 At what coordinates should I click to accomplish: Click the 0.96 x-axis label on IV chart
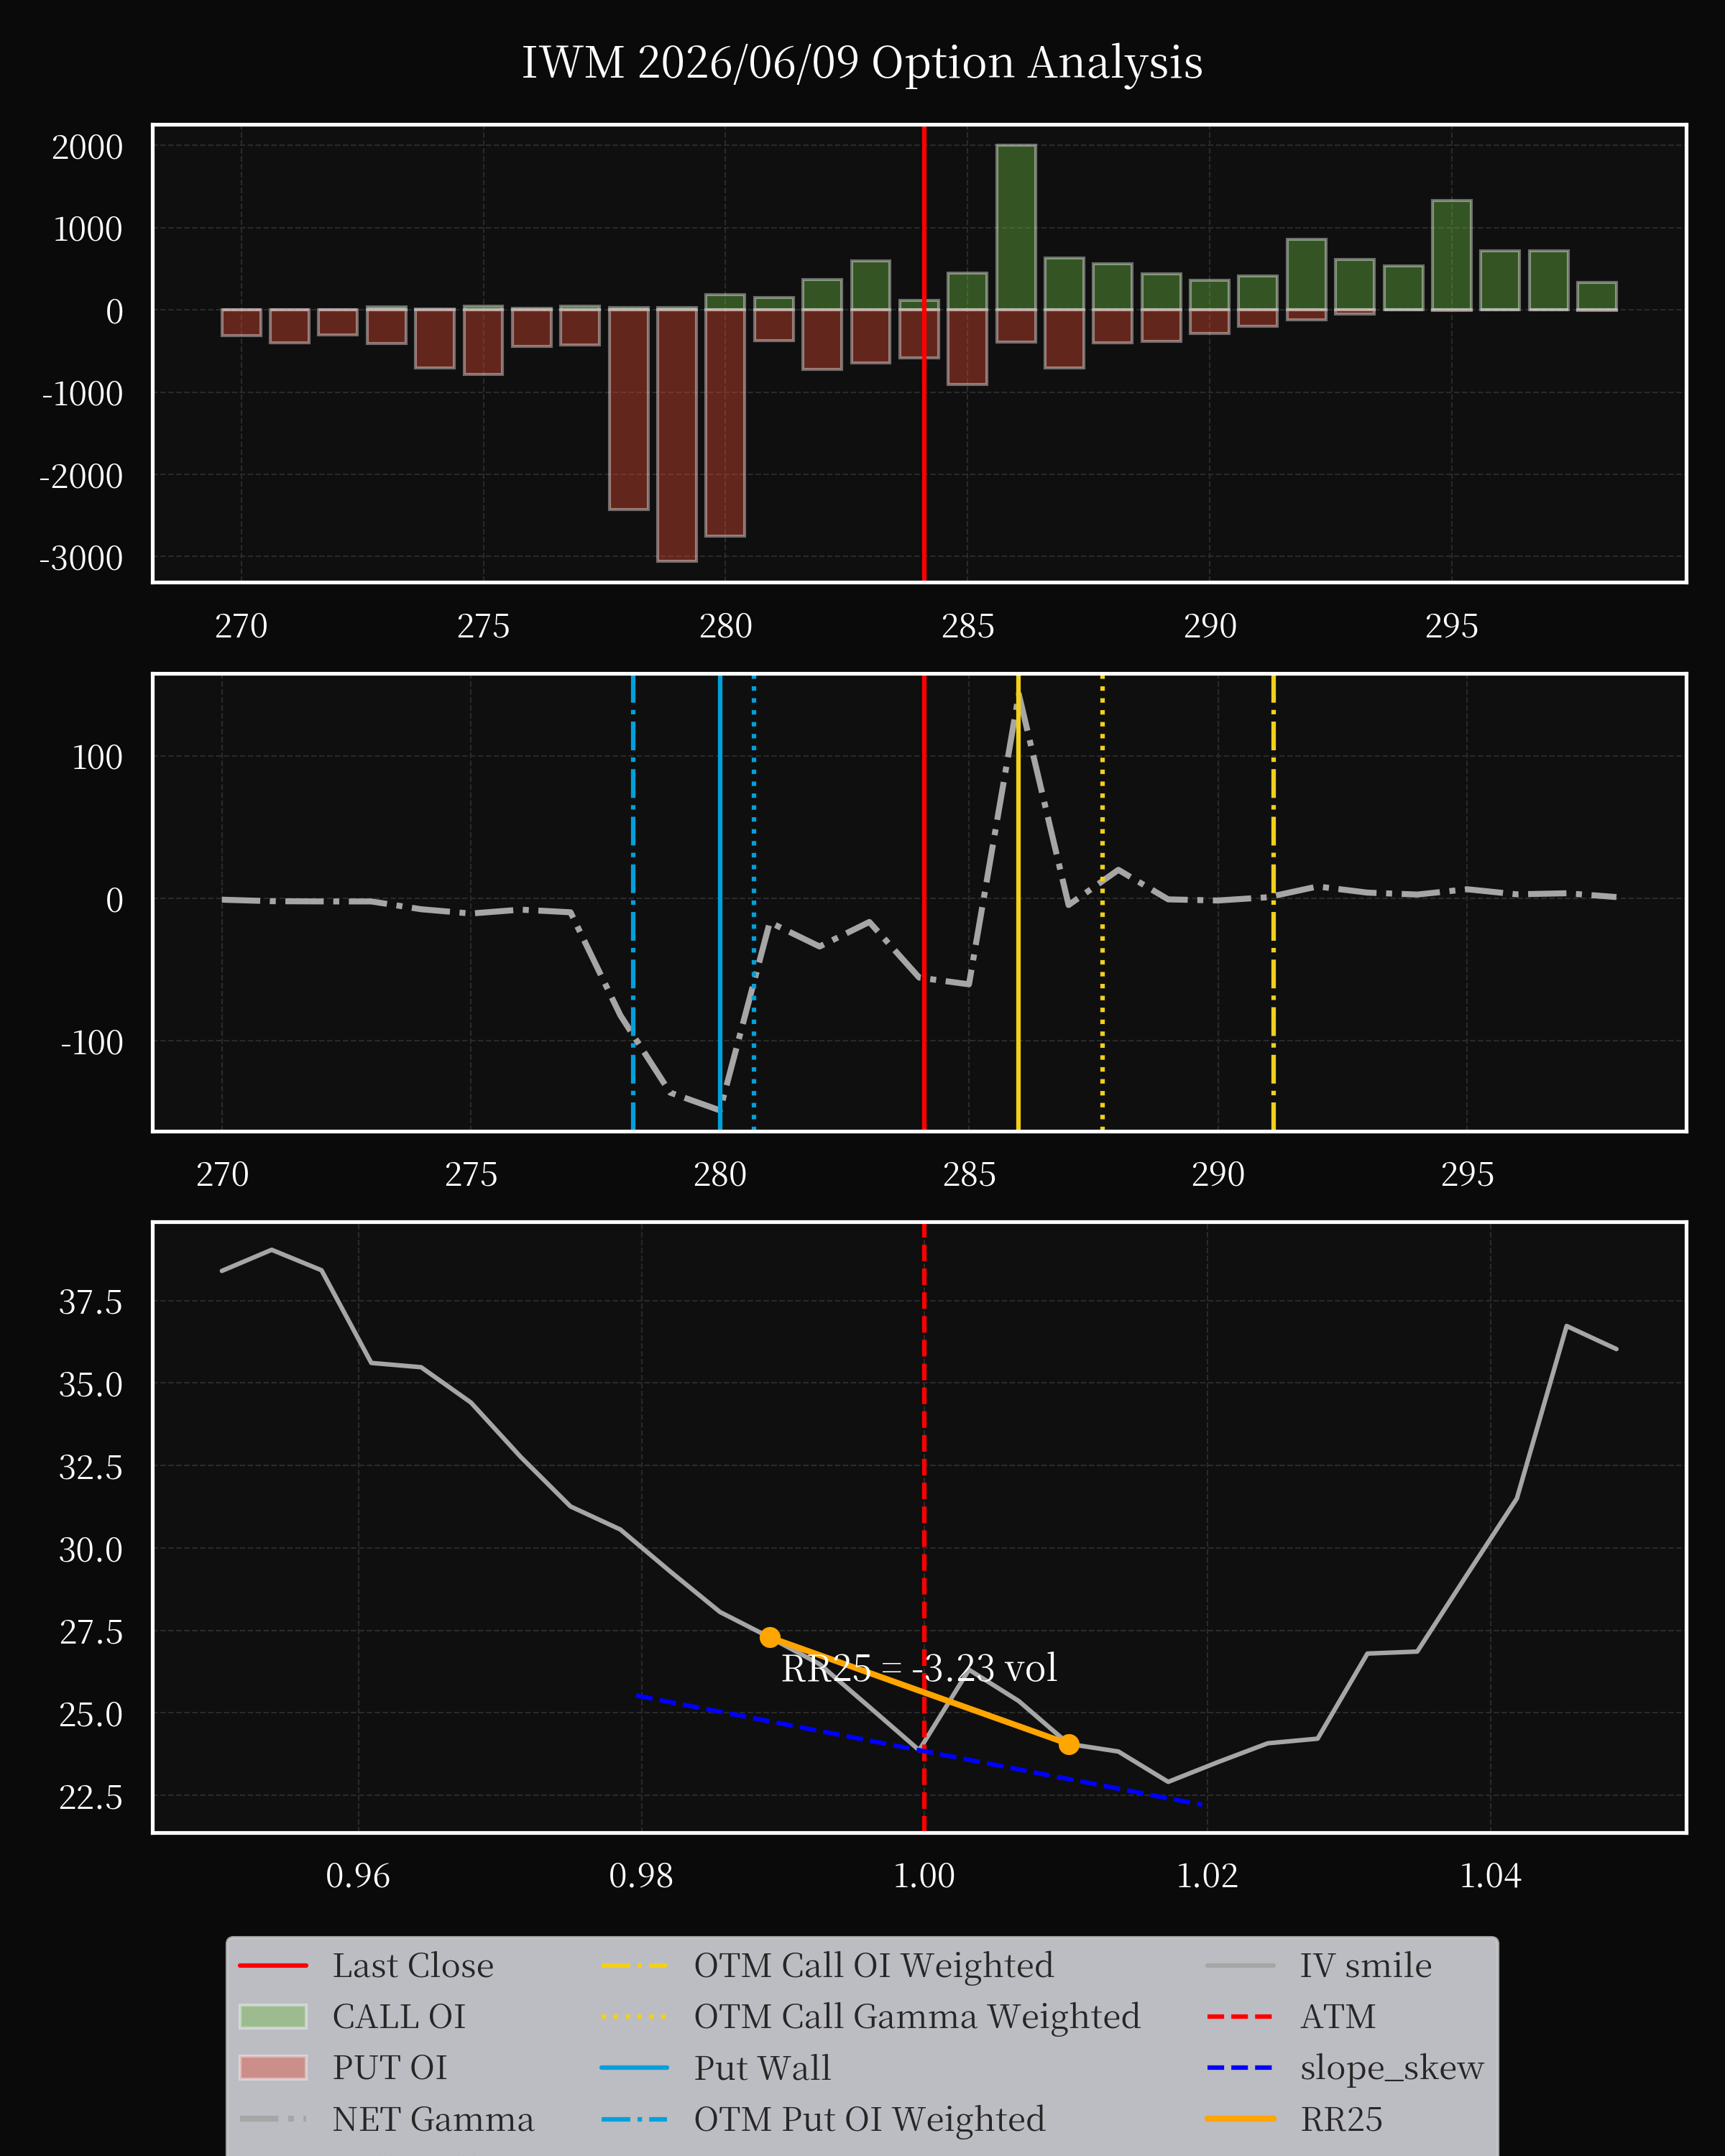(x=358, y=1875)
